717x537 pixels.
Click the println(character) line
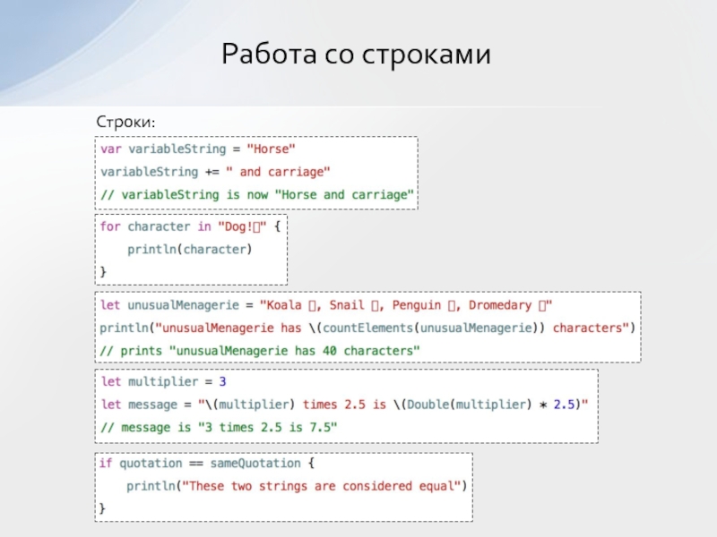[x=190, y=250]
